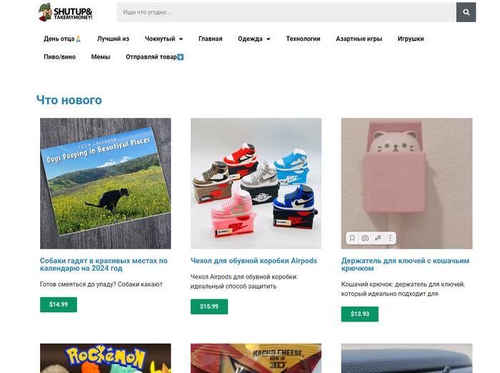The image size is (500, 373).
Task: Open three-dot menu on image overlay
Action: 390,238
